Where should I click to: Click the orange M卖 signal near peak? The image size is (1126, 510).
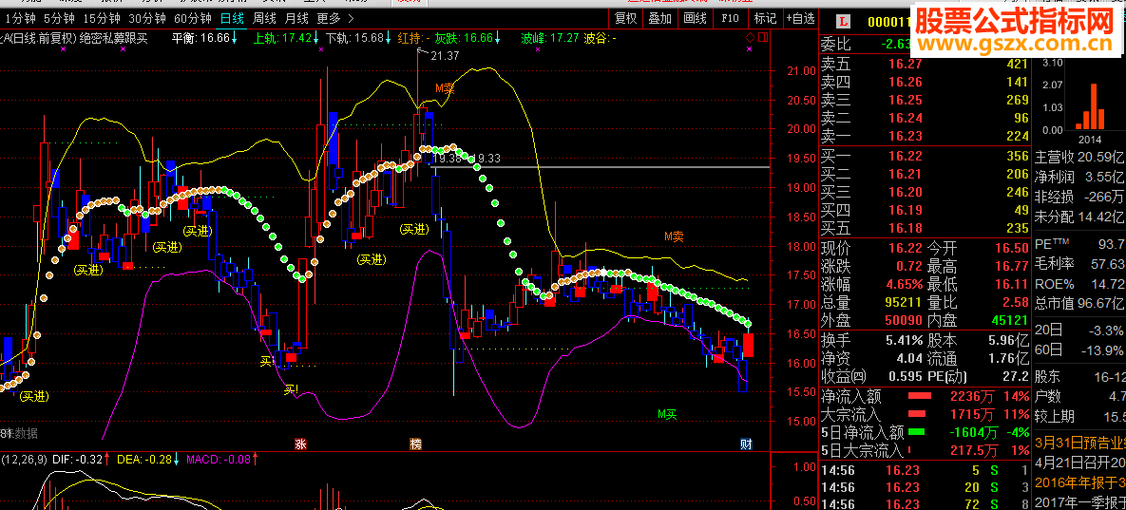click(x=445, y=88)
